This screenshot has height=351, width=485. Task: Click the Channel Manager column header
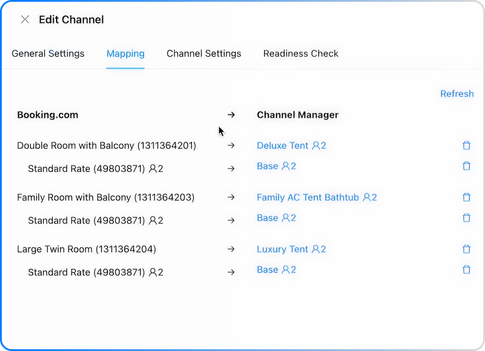(298, 115)
